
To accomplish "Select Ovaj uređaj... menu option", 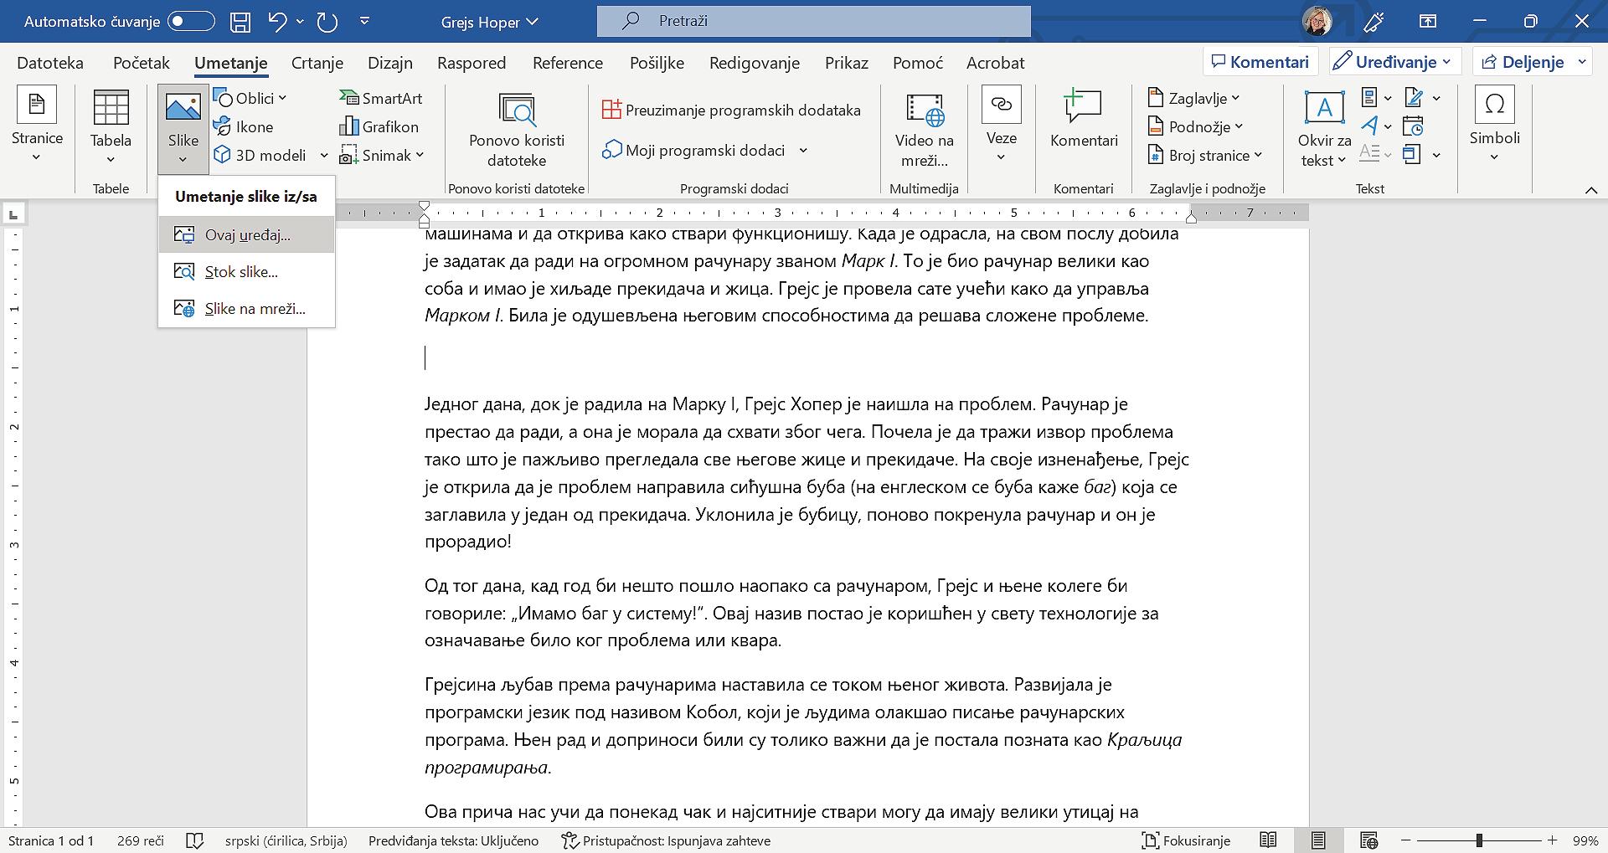I will (x=246, y=235).
